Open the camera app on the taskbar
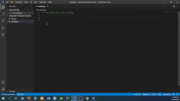The image size is (180, 101). pos(22,98)
